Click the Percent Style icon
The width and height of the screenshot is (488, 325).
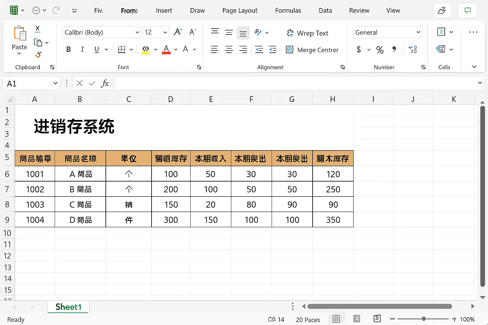click(x=380, y=50)
